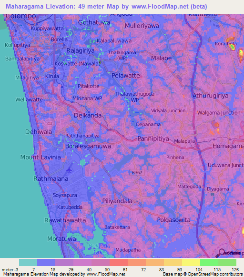Click the Rathmalana place label

(x=51, y=179)
